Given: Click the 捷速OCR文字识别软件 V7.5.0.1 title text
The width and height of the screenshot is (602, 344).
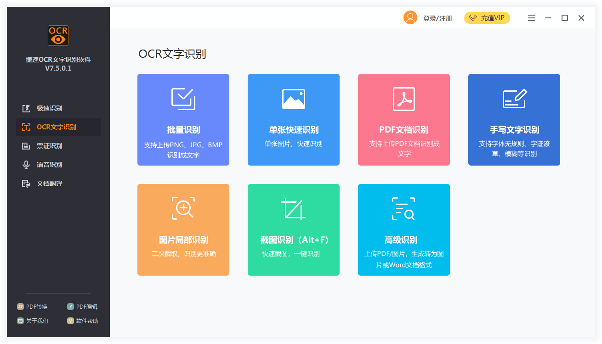Looking at the screenshot, I should [x=58, y=64].
